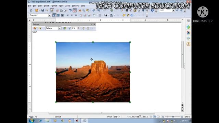Click the OpenOffice Help question icon
The width and height of the screenshot is (219, 123).
[152, 10]
